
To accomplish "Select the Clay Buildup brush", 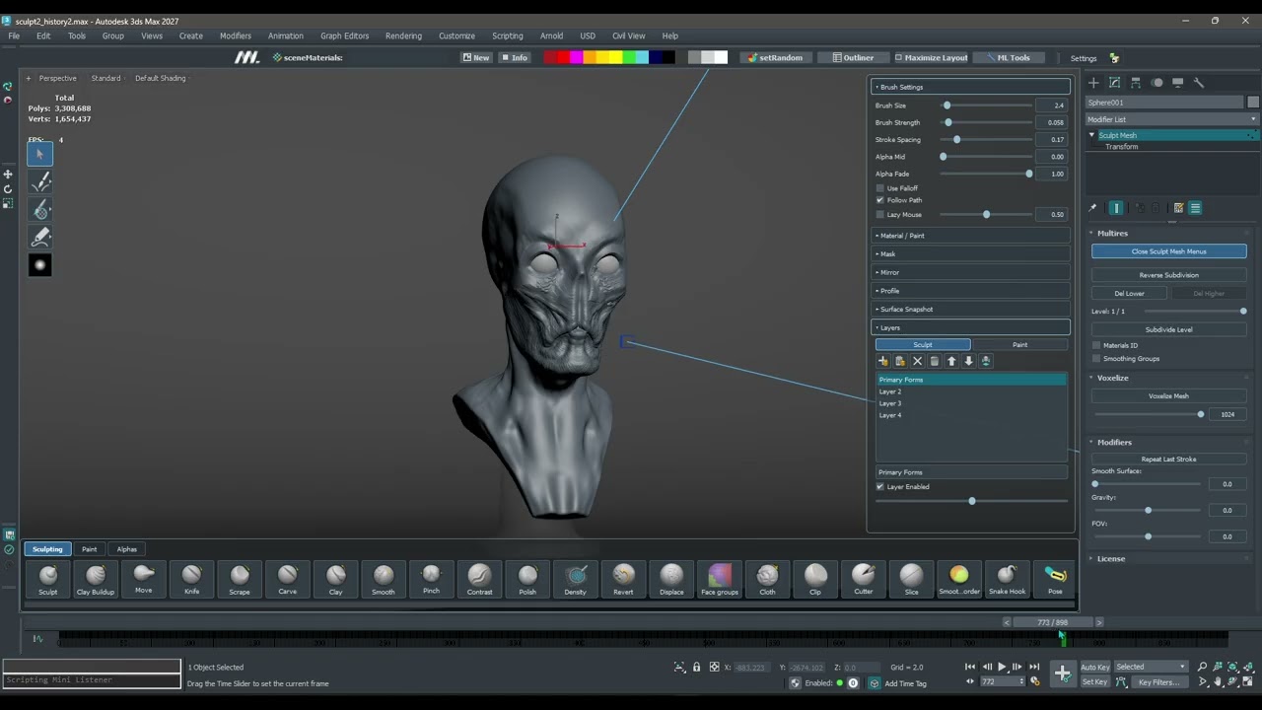I will pos(96,580).
